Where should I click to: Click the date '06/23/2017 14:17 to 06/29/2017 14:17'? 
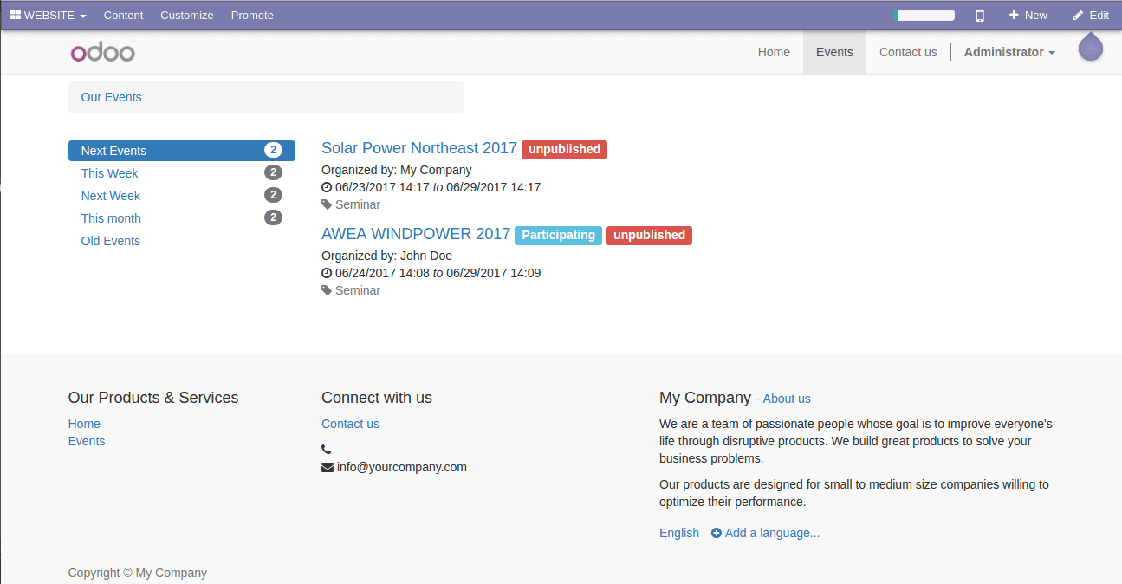(438, 187)
